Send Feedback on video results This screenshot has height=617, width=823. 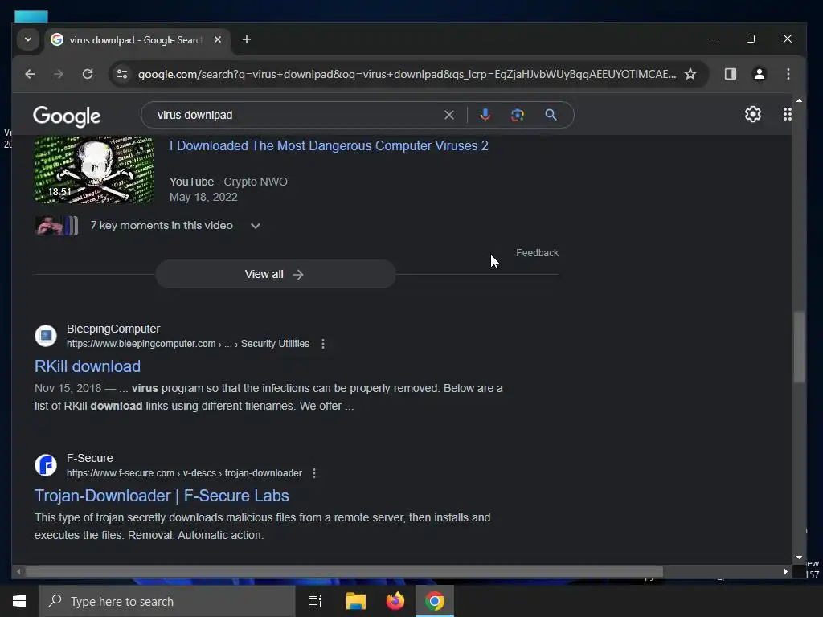(x=537, y=253)
